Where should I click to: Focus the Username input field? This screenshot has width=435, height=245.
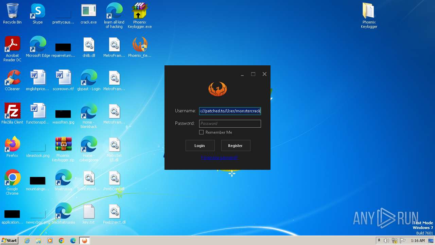pos(230,111)
